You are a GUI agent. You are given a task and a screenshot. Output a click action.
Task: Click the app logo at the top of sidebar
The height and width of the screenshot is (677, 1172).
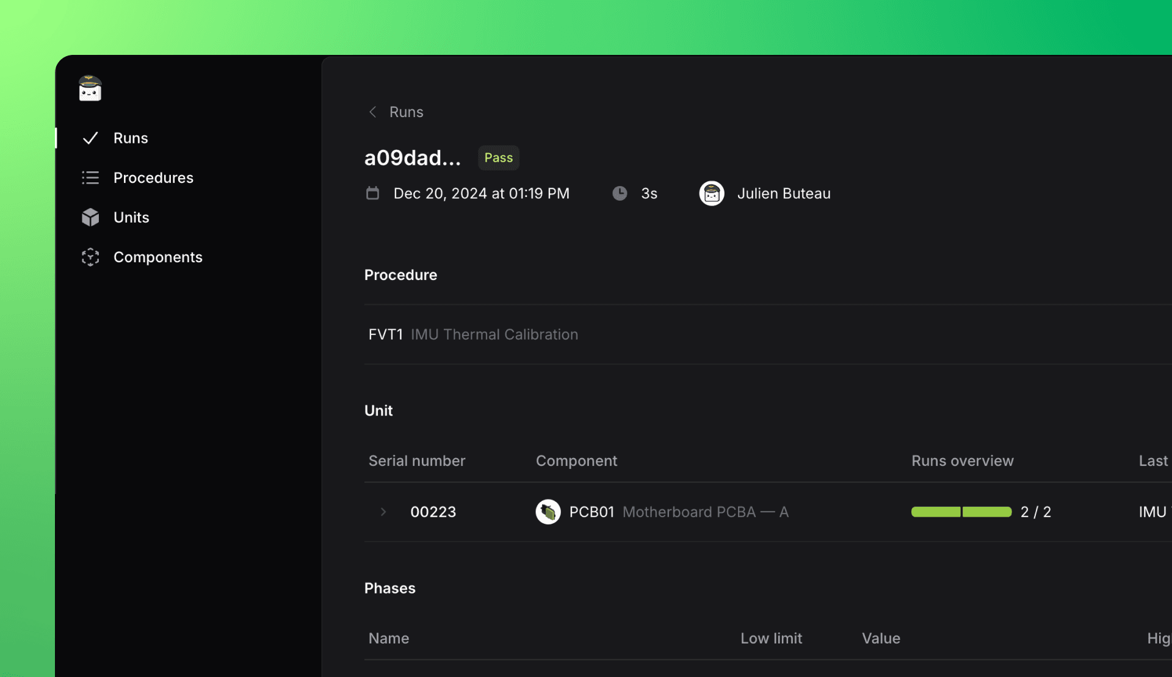pos(89,88)
